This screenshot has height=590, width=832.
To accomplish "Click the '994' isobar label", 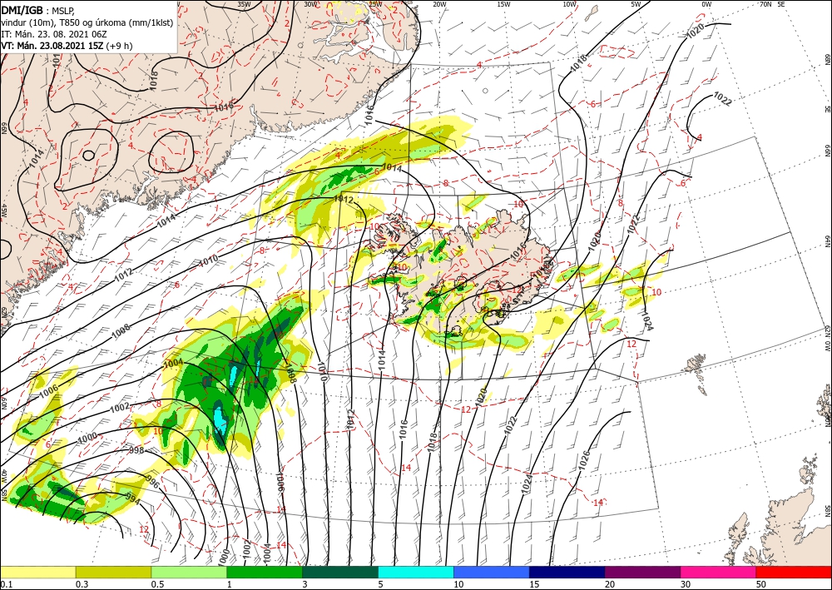I will 133,498.
